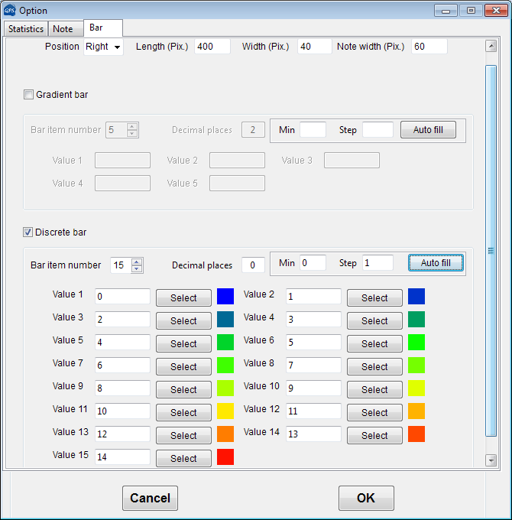
Task: Enable the Gradient bar checkbox
Action: point(29,95)
